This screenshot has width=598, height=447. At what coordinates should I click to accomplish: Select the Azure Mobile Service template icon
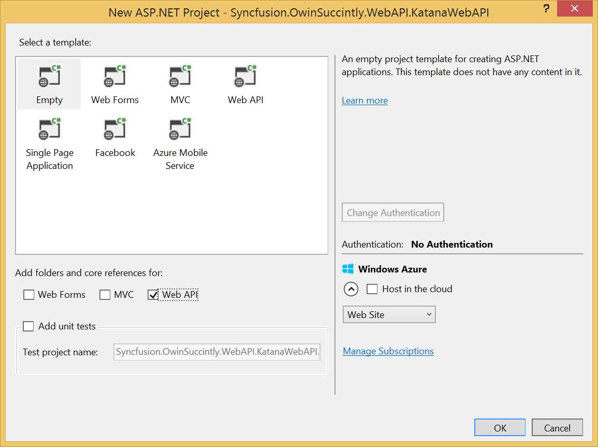180,128
